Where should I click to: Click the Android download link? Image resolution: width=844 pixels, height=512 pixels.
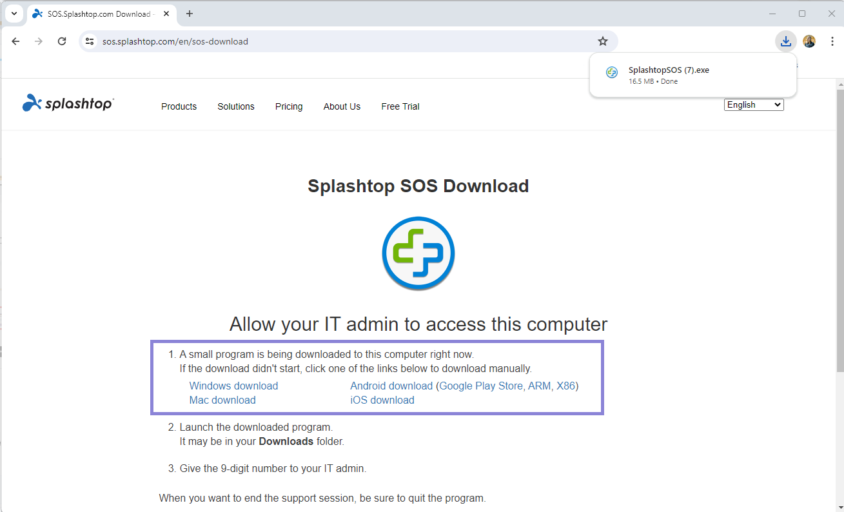391,386
